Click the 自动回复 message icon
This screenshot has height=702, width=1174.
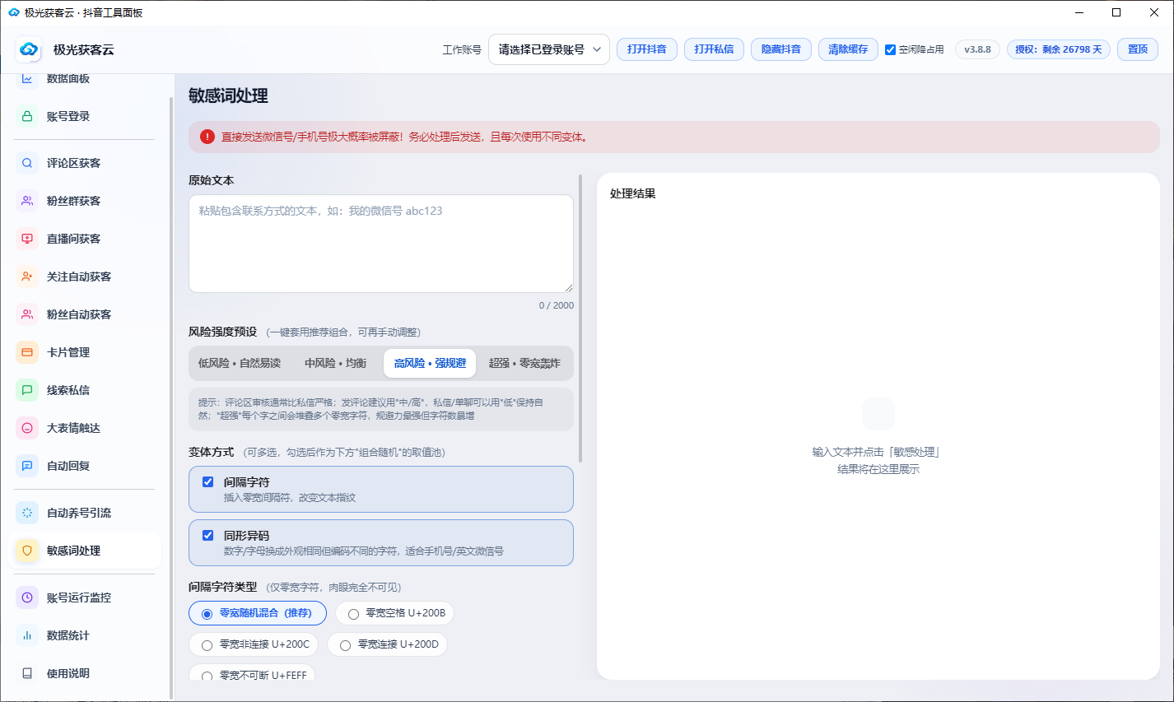pos(27,466)
